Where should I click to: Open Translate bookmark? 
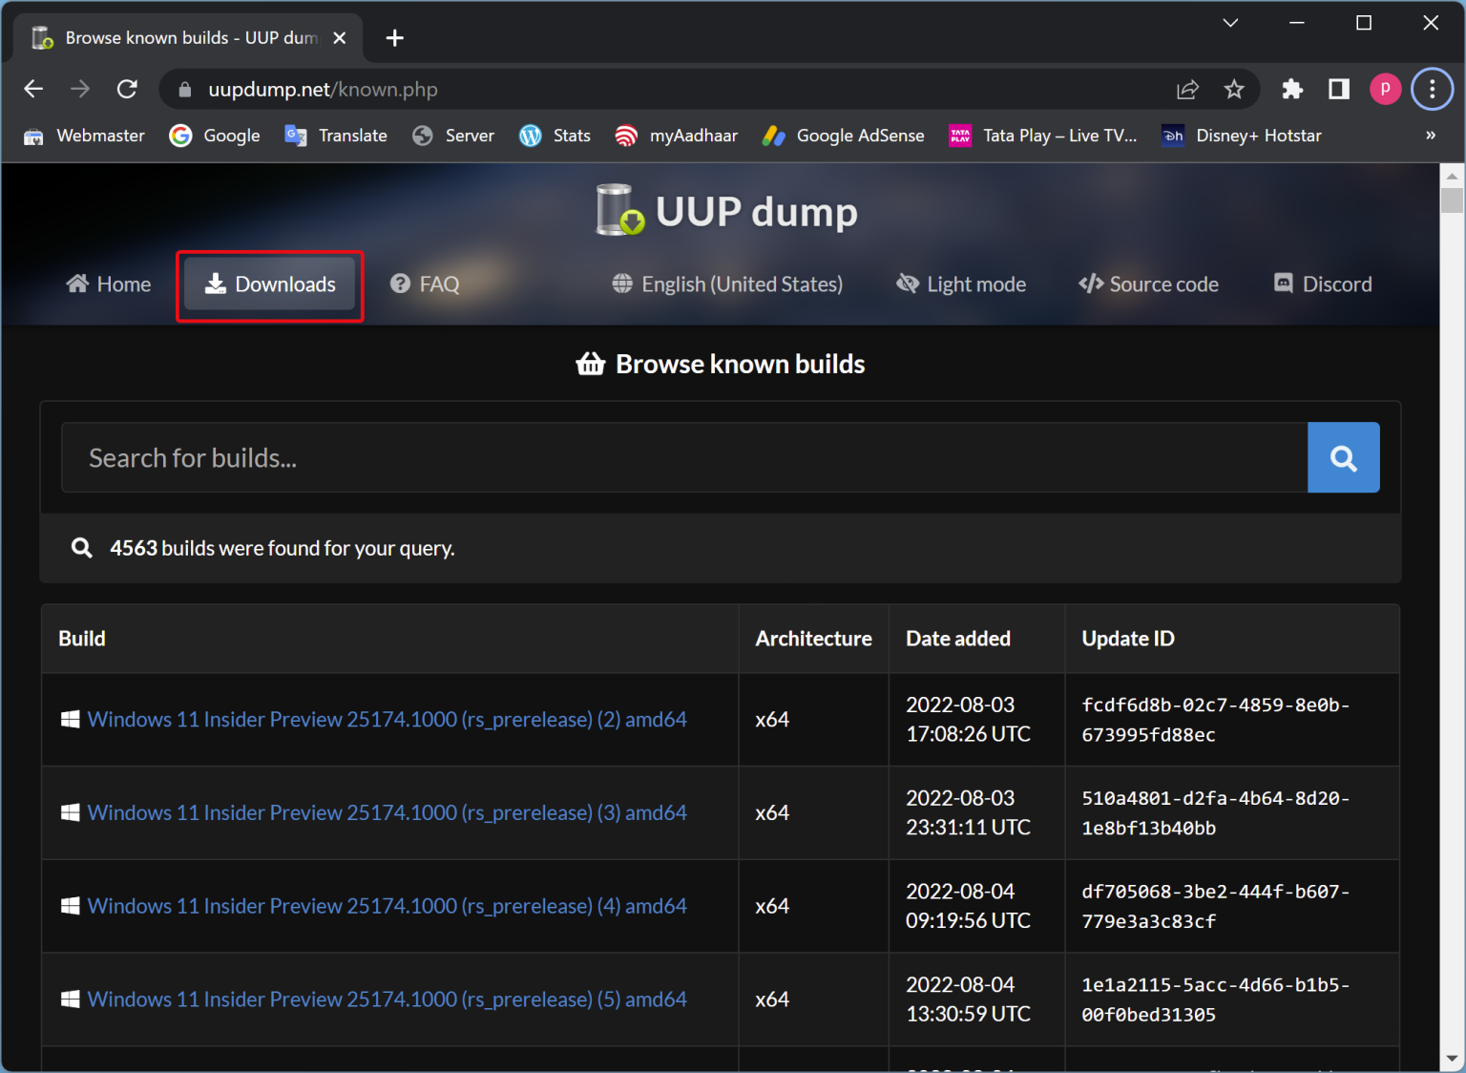[x=336, y=136]
